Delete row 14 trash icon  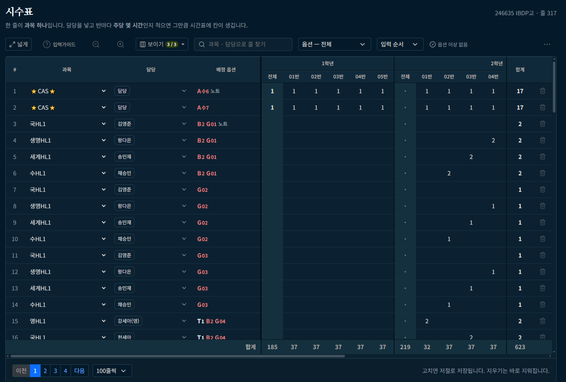(543, 305)
